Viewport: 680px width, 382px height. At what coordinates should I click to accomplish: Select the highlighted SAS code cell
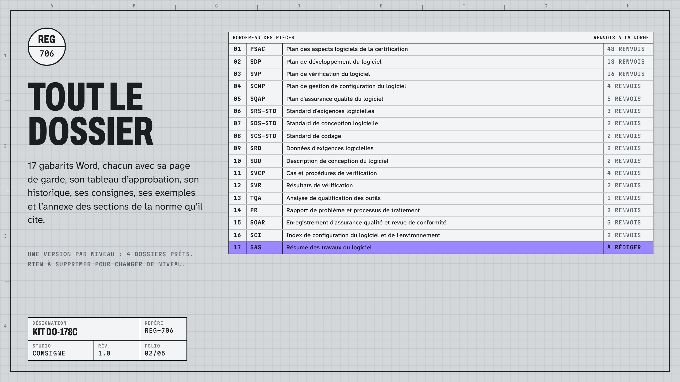(x=264, y=248)
